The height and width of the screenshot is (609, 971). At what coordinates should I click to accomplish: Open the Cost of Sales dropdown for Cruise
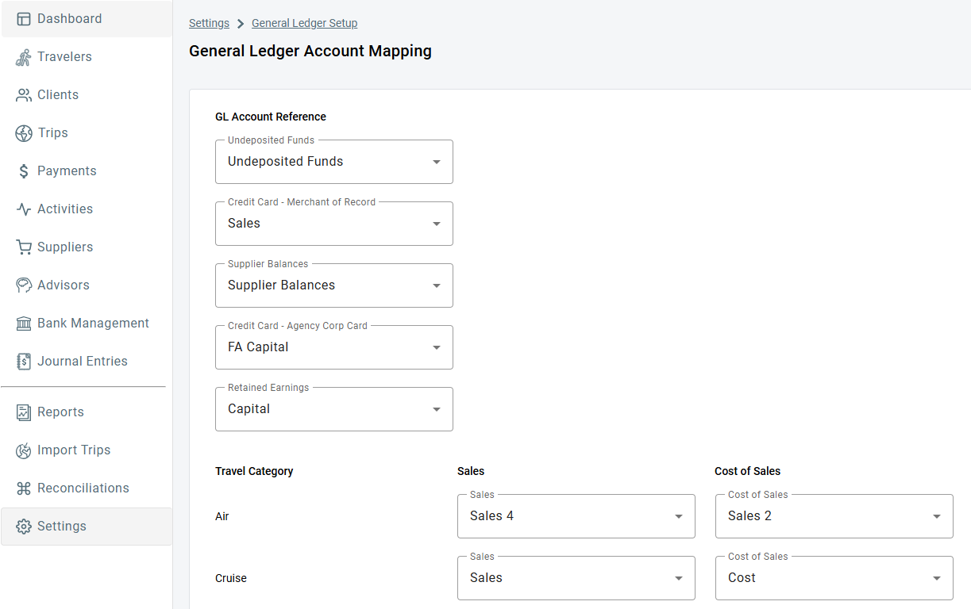(x=936, y=577)
